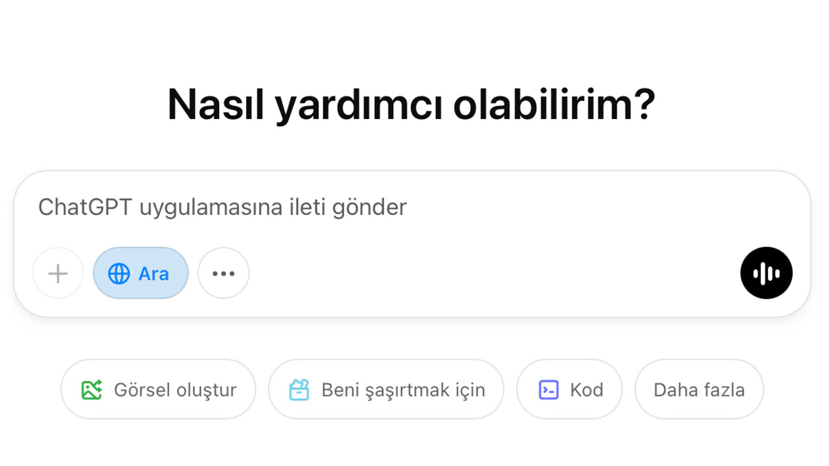Select the Kod suggestion chip
This screenshot has height=466, width=829.
[569, 390]
